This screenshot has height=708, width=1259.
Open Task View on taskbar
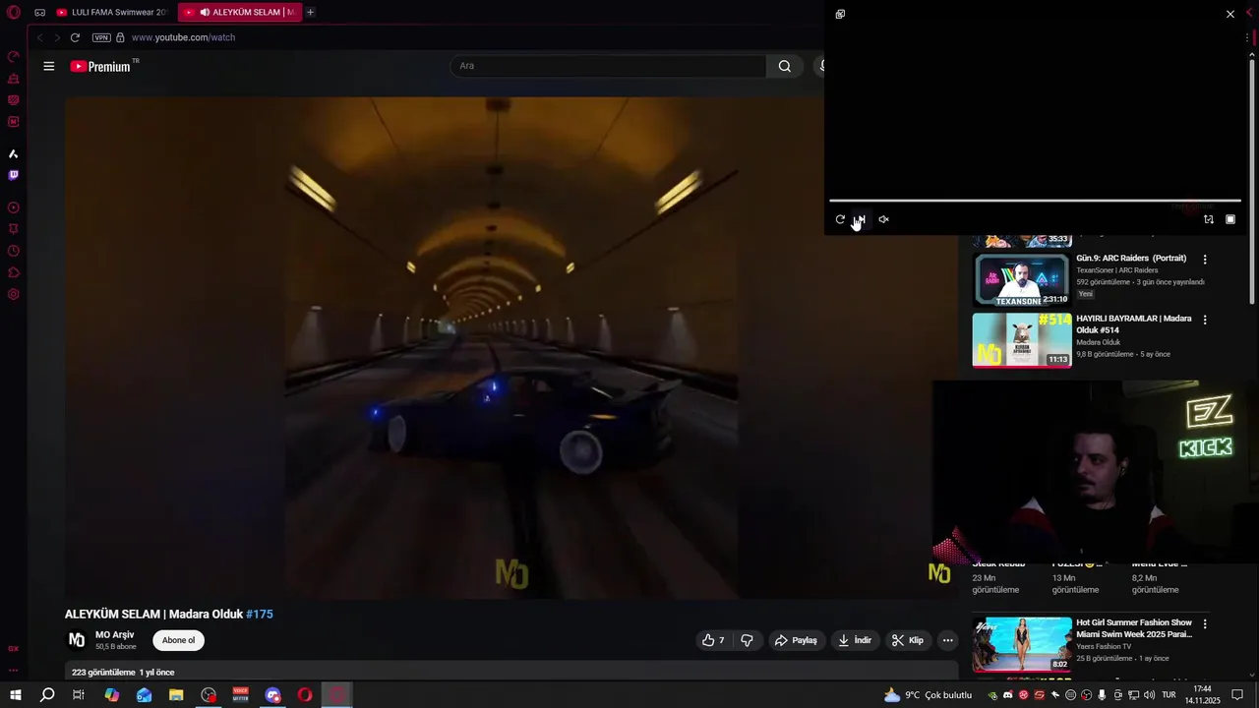pos(79,695)
